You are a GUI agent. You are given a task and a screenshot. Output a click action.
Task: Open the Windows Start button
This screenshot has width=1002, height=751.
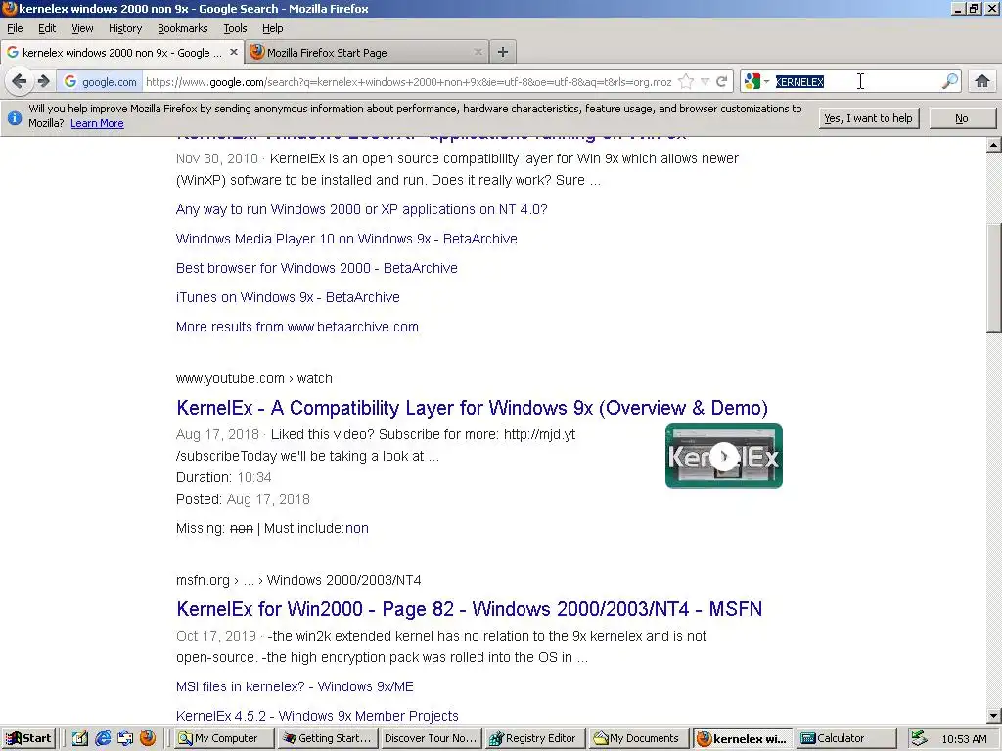28,738
